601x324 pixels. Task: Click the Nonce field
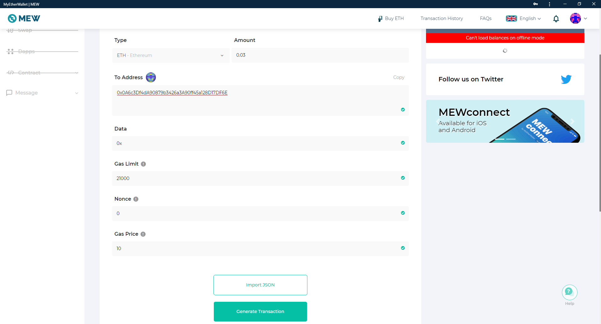(260, 213)
